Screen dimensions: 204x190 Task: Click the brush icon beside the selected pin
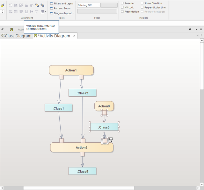[x=111, y=139]
